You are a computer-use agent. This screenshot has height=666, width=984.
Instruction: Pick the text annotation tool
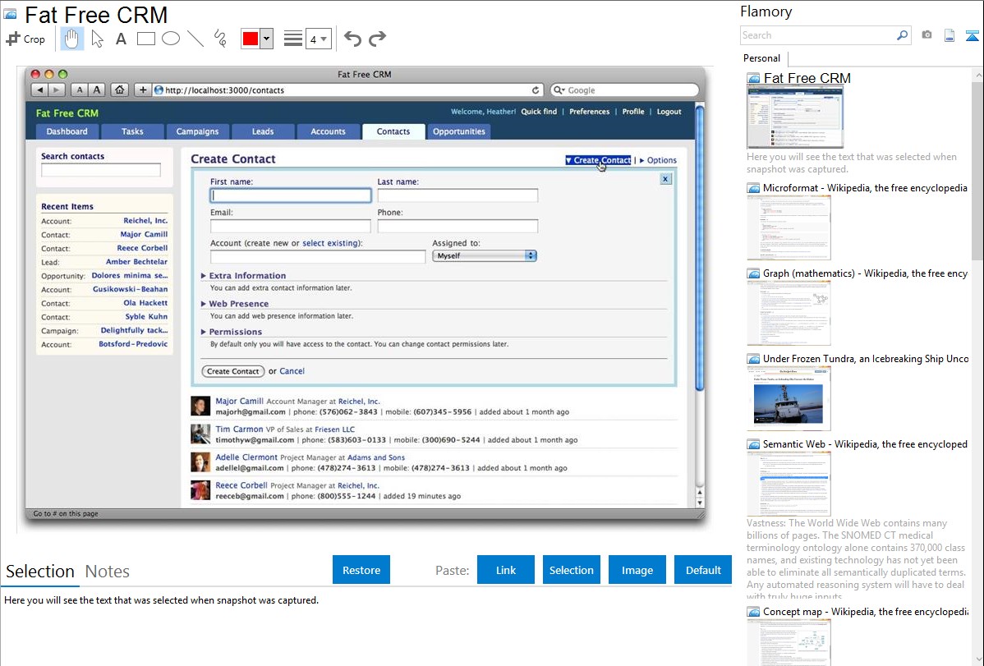[121, 39]
